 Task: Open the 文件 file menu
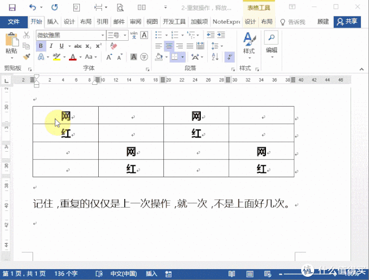click(x=14, y=22)
